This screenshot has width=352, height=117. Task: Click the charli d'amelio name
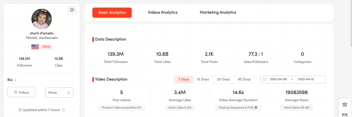click(x=41, y=33)
